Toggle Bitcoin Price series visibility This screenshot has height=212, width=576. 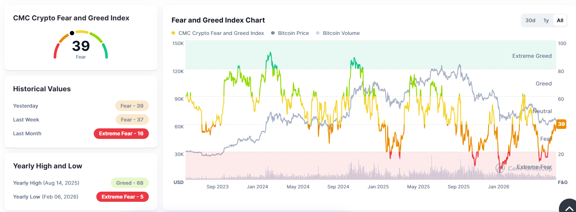point(290,33)
